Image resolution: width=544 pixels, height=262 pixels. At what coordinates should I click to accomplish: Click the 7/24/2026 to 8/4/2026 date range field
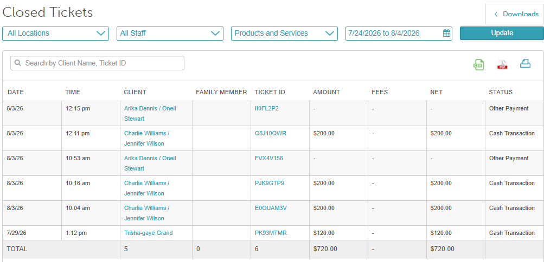click(399, 34)
